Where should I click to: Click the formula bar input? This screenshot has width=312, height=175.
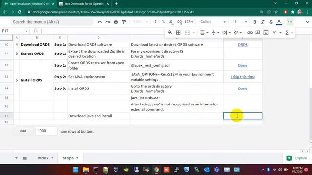(x=102, y=31)
